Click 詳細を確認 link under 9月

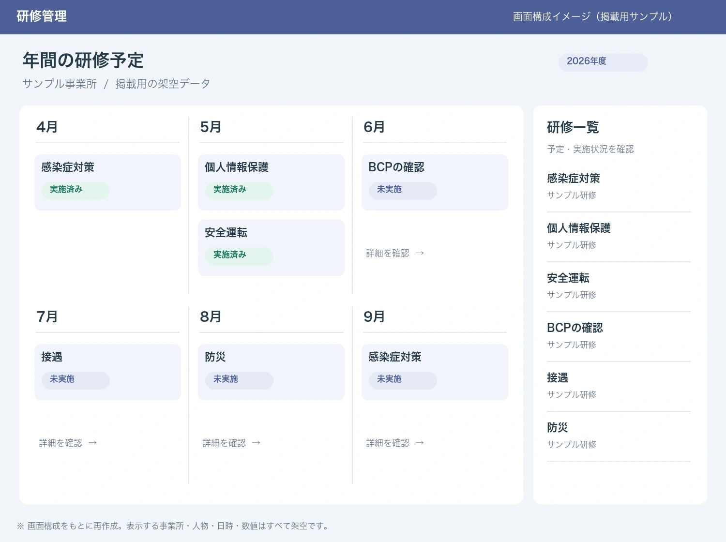[x=395, y=443]
